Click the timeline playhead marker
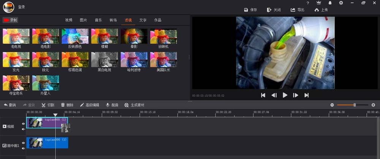This screenshot has width=380, height=159. 55,115
